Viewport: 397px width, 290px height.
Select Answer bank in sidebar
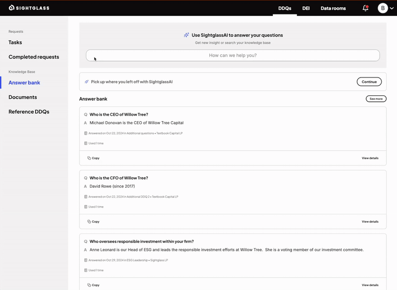click(x=24, y=82)
